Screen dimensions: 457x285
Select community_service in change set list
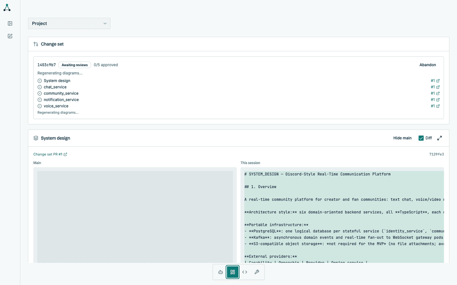tap(61, 93)
